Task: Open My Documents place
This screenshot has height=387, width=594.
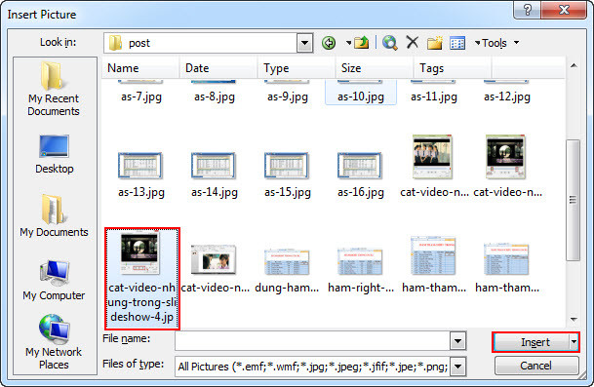Action: coord(54,215)
